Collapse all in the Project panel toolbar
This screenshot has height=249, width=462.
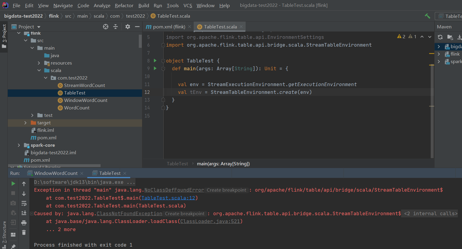pyautogui.click(x=115, y=27)
